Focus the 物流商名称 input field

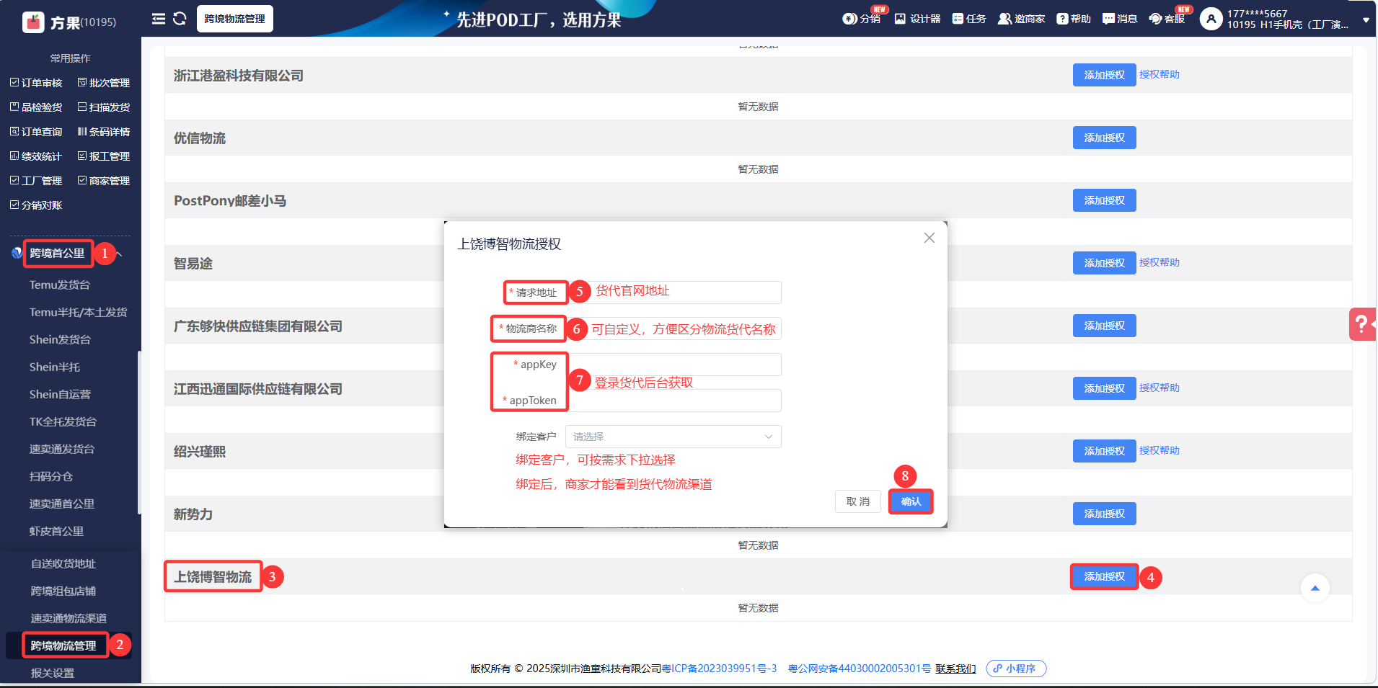673,329
